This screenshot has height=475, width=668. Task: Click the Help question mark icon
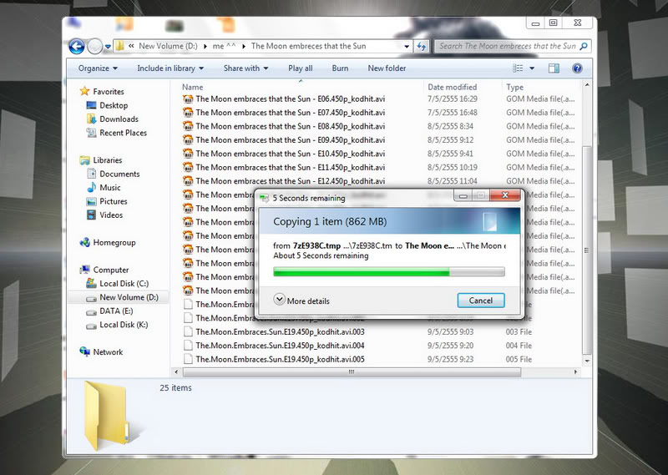click(x=577, y=68)
